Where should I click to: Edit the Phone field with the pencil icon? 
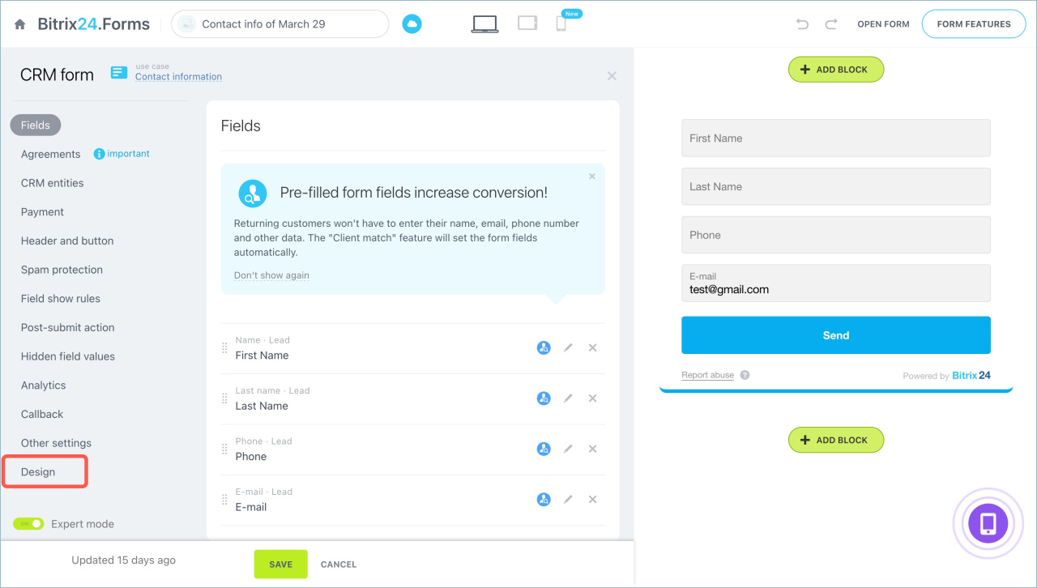click(567, 449)
